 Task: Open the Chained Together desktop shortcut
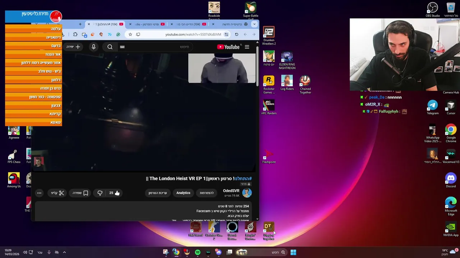[305, 85]
